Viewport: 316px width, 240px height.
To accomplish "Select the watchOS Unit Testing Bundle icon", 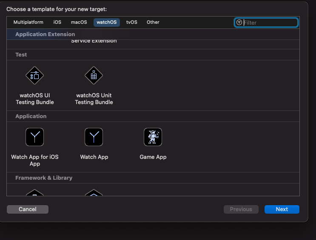I will tap(94, 76).
